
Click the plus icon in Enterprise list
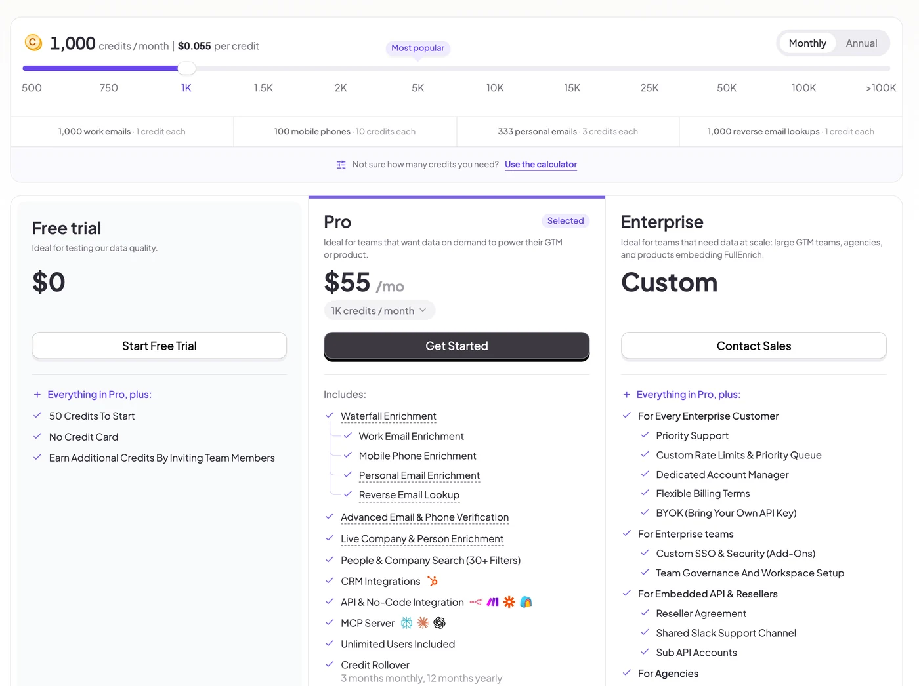pos(627,395)
